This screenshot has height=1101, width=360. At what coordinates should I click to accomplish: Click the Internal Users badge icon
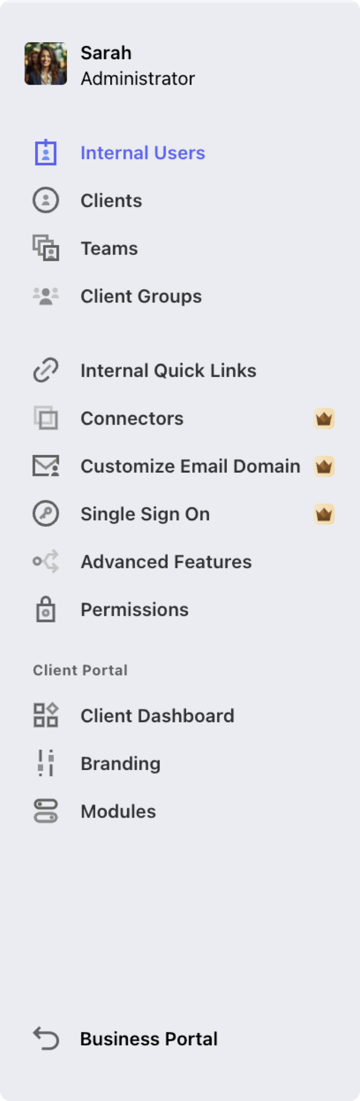(46, 153)
